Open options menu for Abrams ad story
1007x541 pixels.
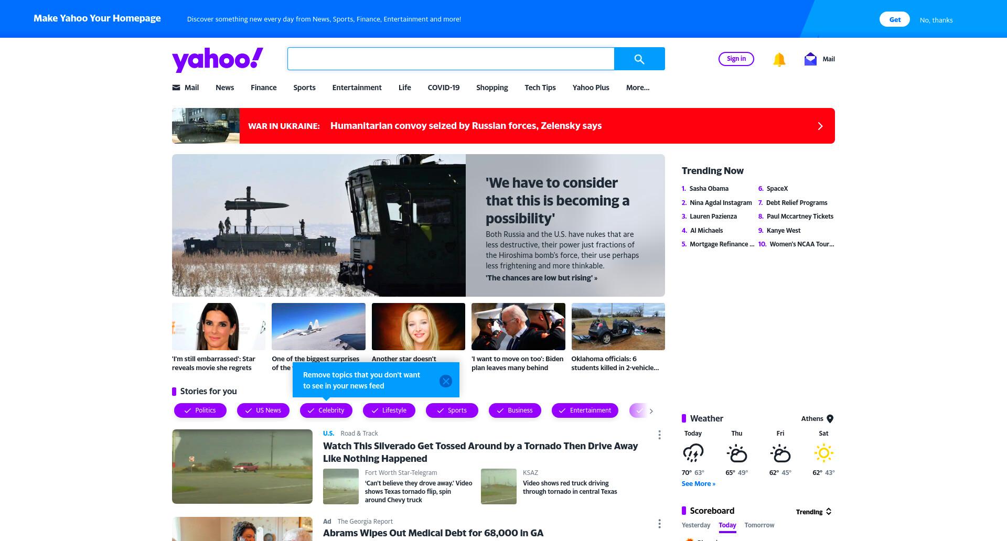(x=659, y=524)
